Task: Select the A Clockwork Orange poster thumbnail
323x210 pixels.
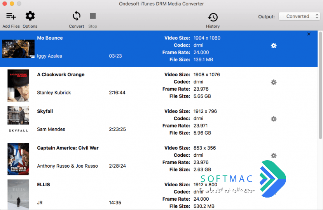Action: 18,86
